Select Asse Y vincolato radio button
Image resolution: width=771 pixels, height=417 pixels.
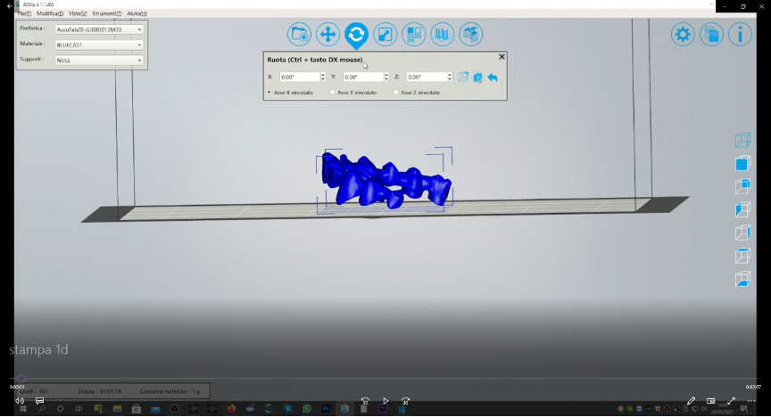333,93
